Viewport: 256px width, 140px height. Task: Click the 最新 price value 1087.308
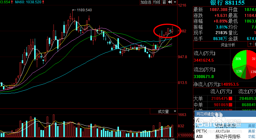click(219, 9)
